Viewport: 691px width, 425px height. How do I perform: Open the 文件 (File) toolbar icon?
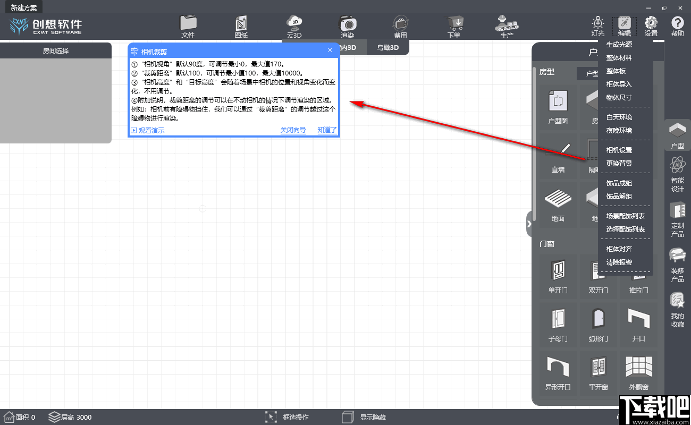(188, 27)
